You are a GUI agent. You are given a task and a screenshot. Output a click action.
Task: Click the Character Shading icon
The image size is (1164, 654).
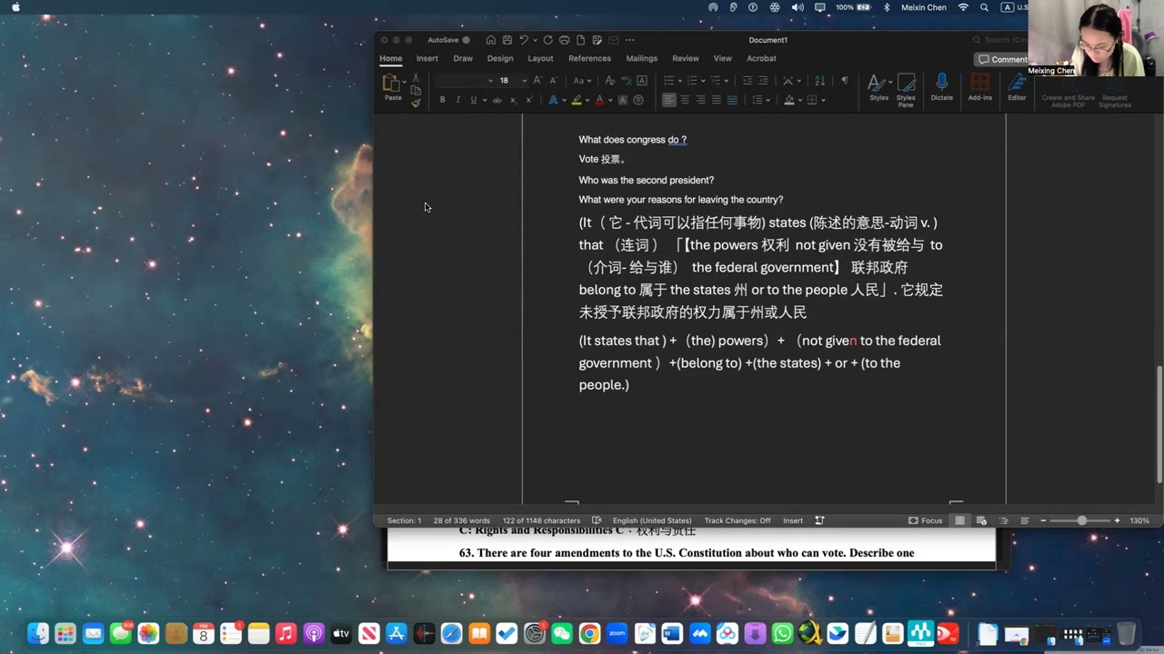pyautogui.click(x=623, y=100)
